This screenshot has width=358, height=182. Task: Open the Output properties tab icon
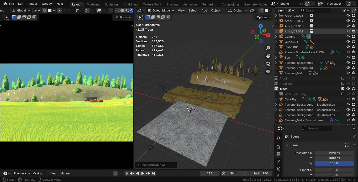(x=278, y=154)
